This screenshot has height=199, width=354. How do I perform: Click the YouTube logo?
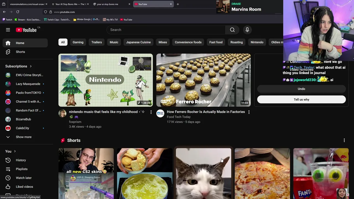pos(26,30)
